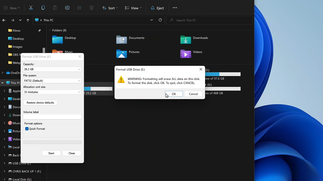Screen dimensions: 323x181
Task: Go forward with the right arrow
Action: [13, 20]
